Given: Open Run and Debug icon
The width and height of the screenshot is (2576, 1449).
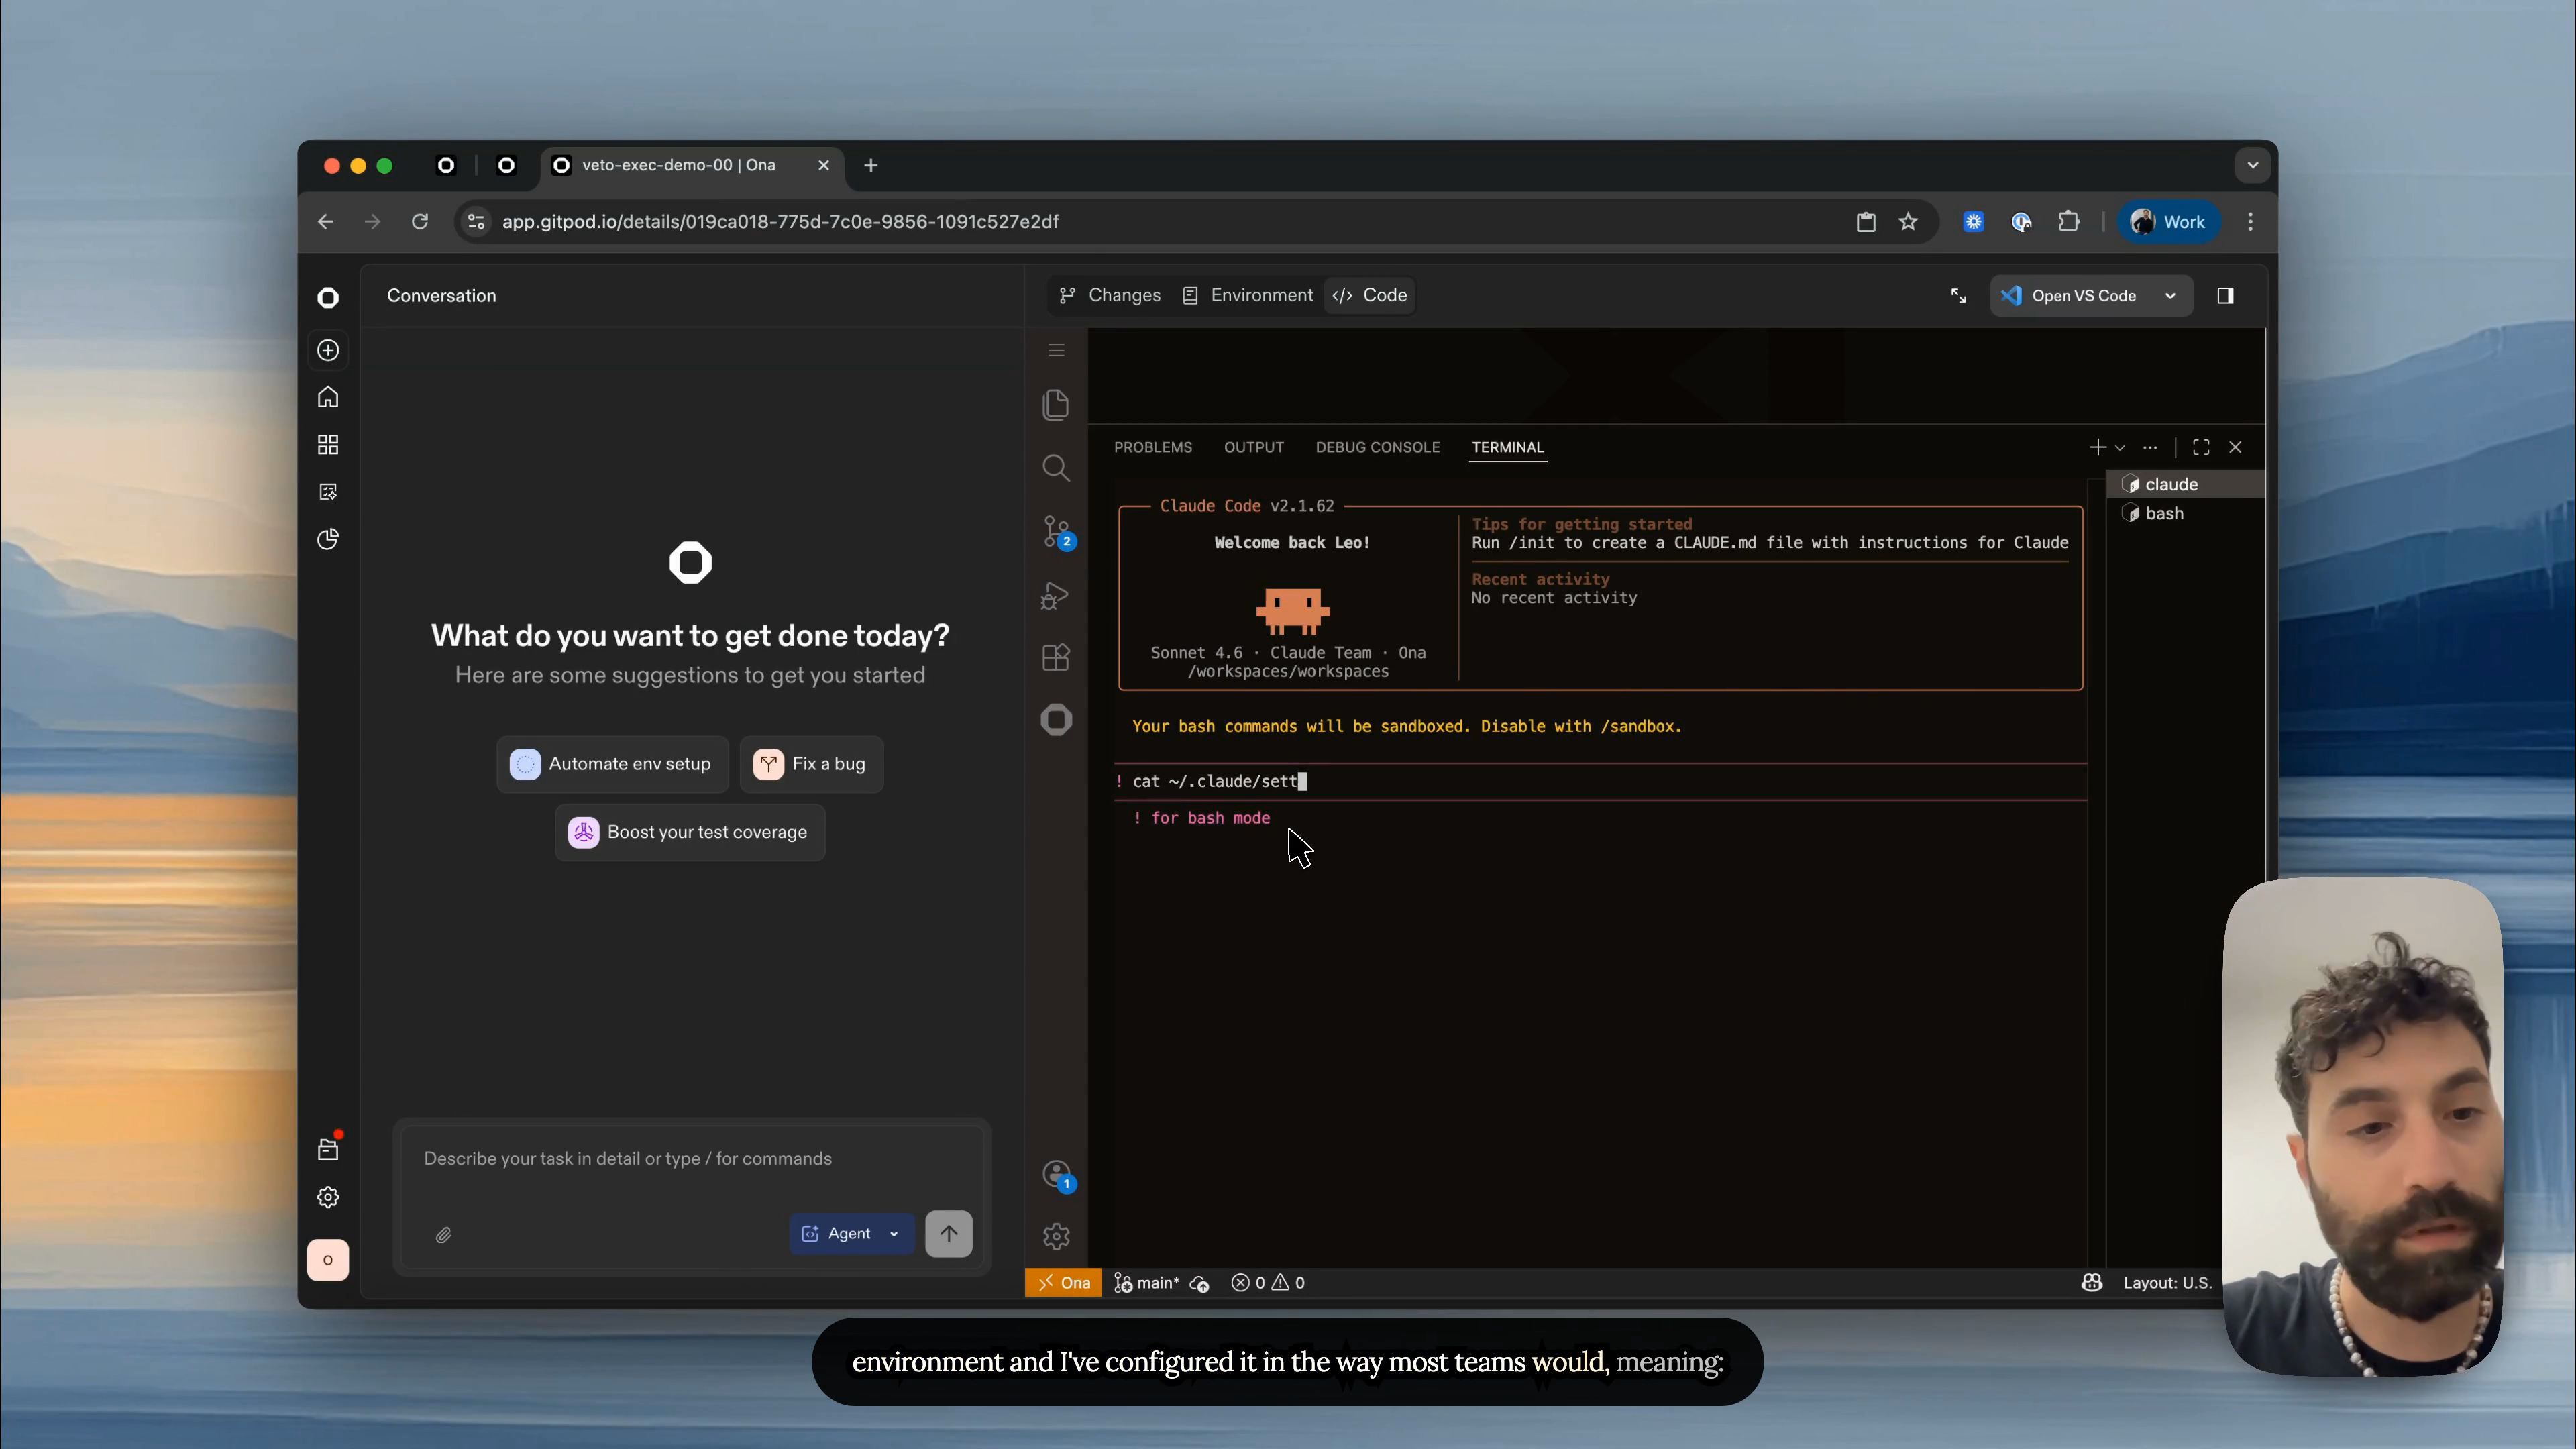Looking at the screenshot, I should point(1056,596).
